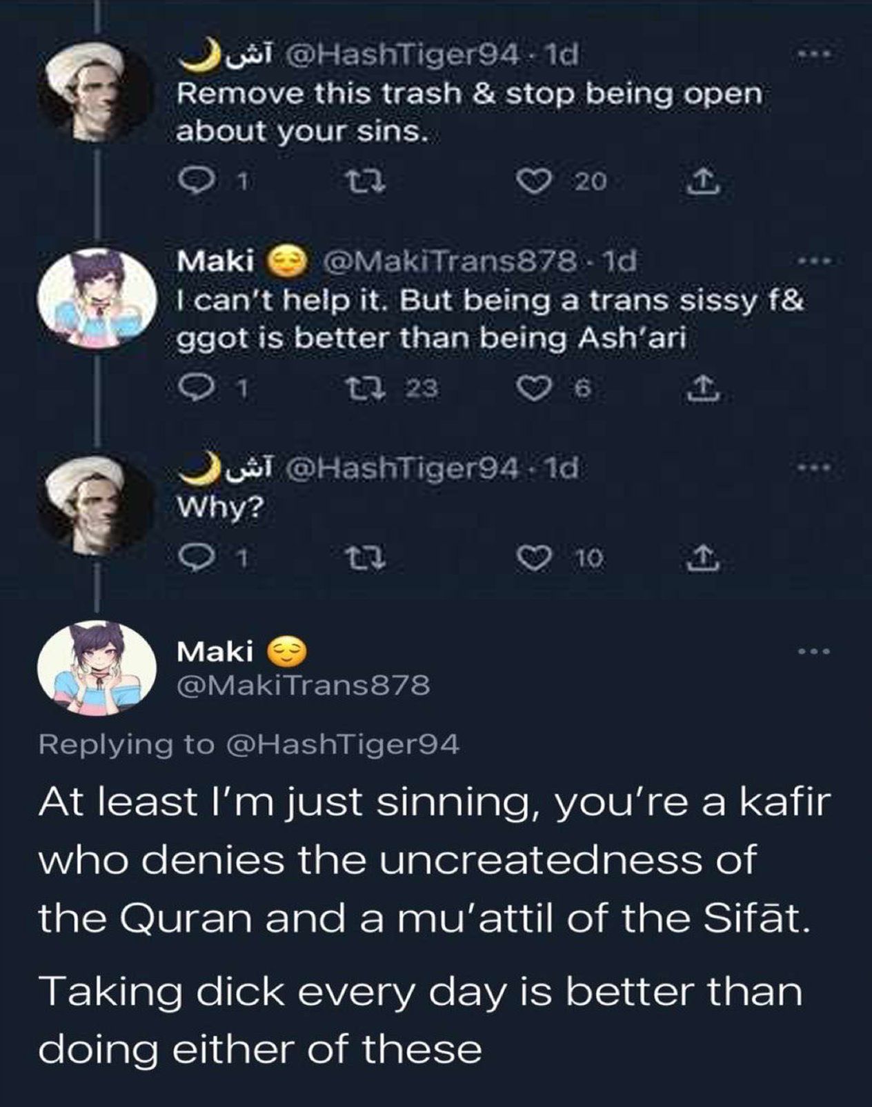The width and height of the screenshot is (872, 1107).
Task: Share Maki's Ash'ari tweet
Action: (x=700, y=388)
